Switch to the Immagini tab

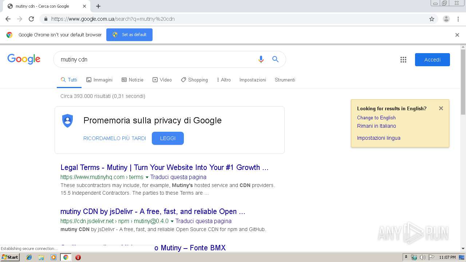pyautogui.click(x=99, y=80)
